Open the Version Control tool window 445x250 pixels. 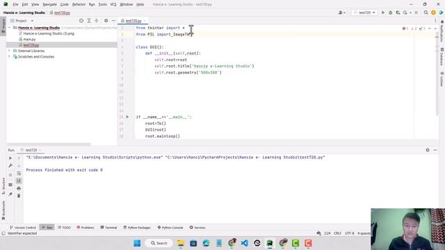[23, 227]
